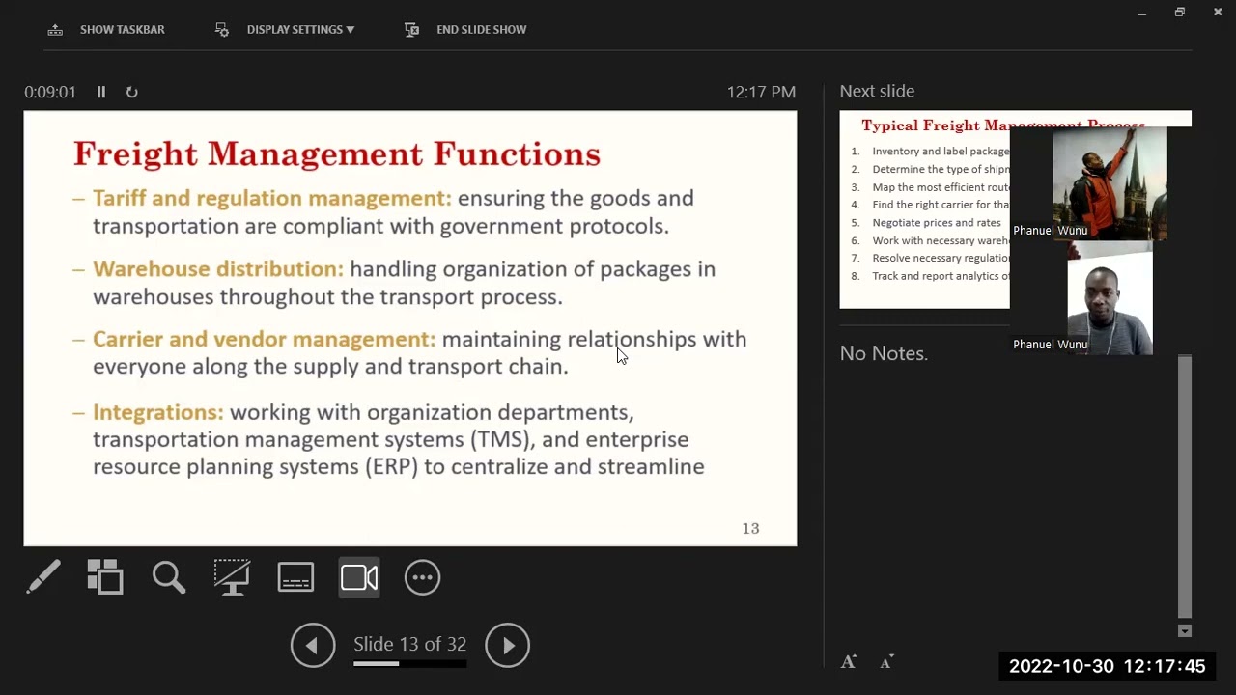Image resolution: width=1236 pixels, height=695 pixels.
Task: Advance to the next slide
Action: coord(508,645)
